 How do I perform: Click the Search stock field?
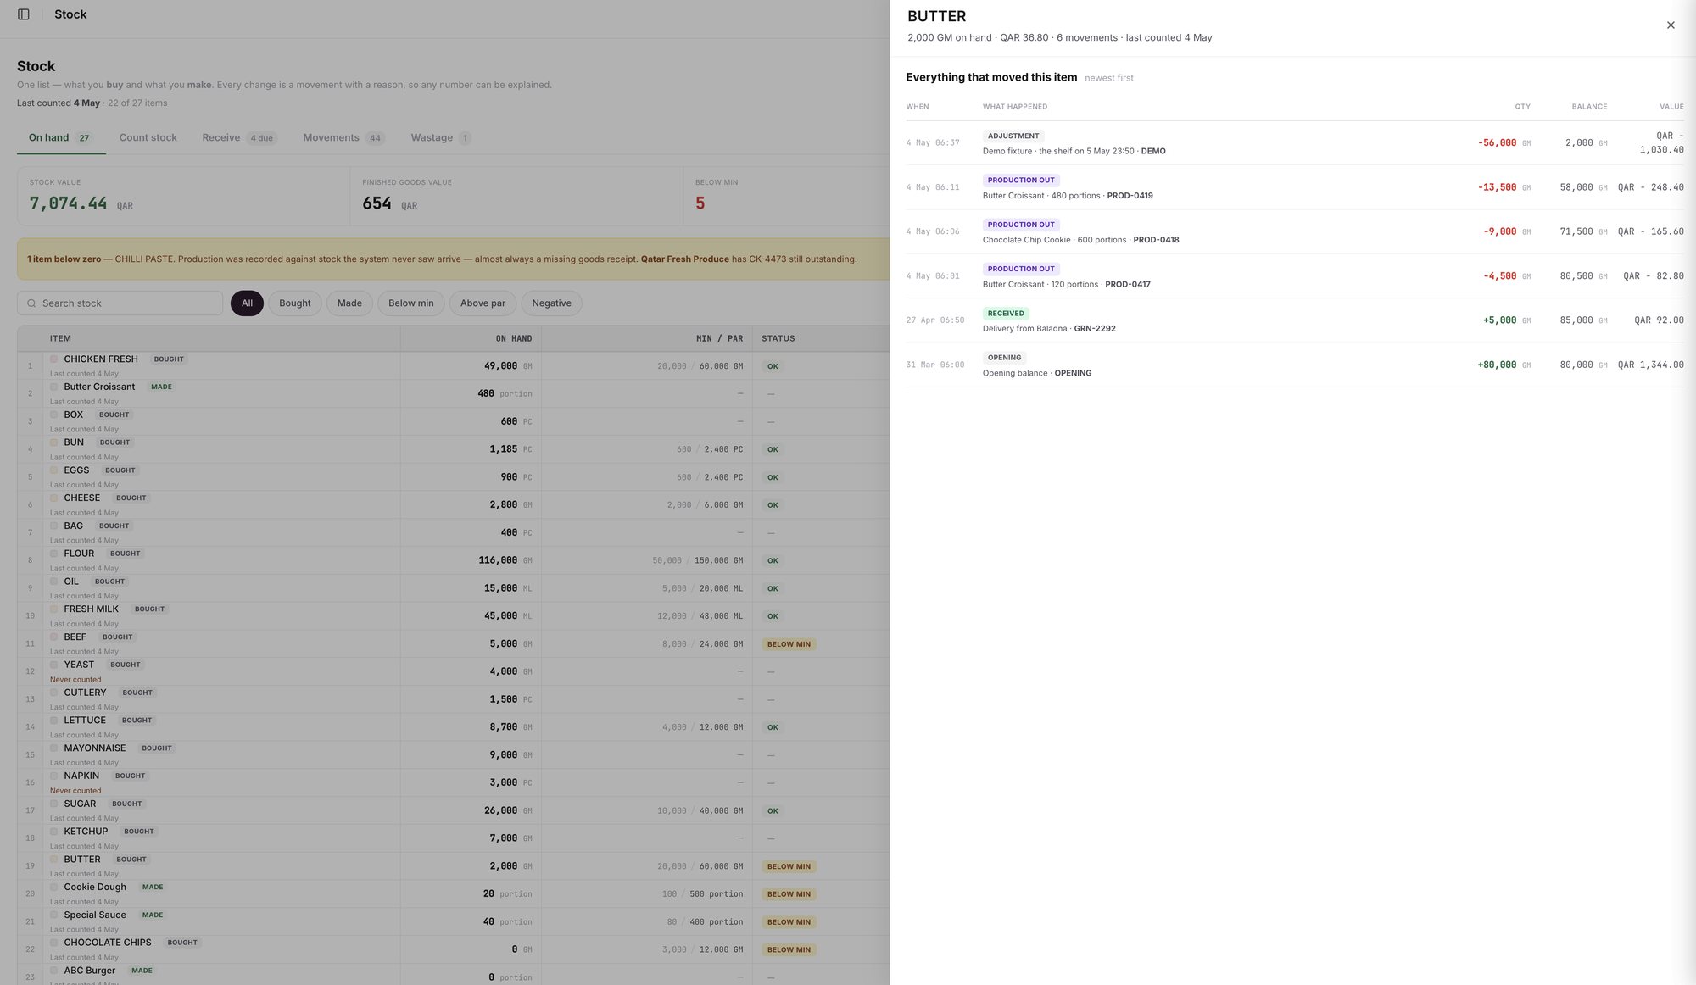click(x=120, y=303)
